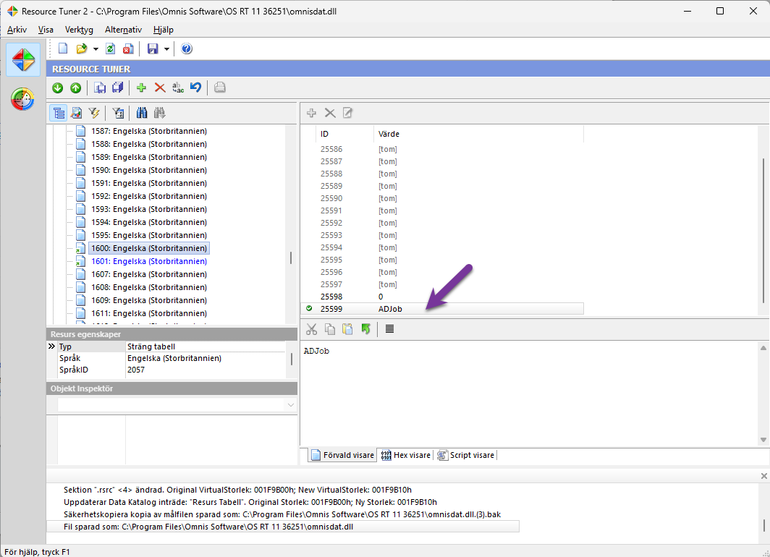The width and height of the screenshot is (770, 557).
Task: Select the Resource Tuner module icon in the sidebar
Action: (23, 60)
